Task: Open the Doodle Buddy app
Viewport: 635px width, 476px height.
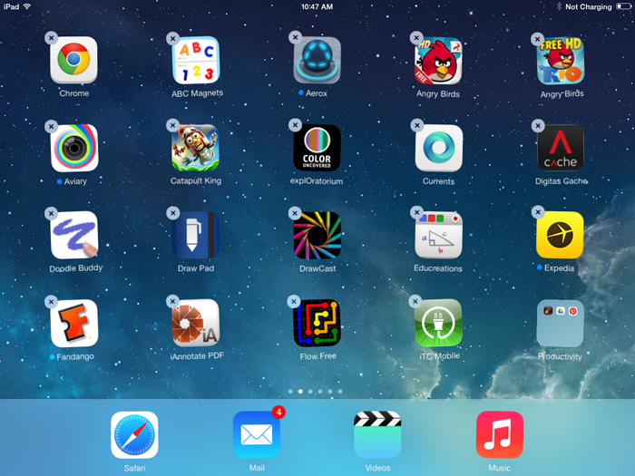Action: click(x=74, y=235)
